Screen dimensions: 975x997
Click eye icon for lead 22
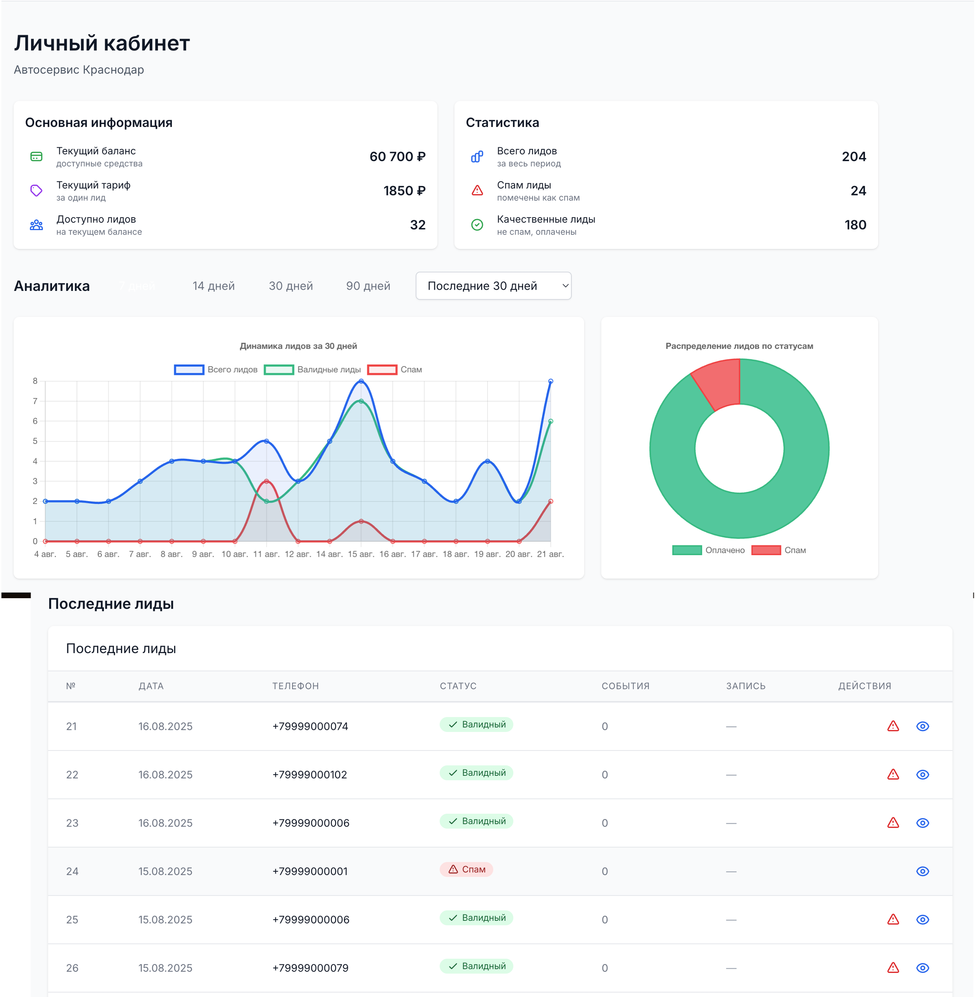[922, 775]
